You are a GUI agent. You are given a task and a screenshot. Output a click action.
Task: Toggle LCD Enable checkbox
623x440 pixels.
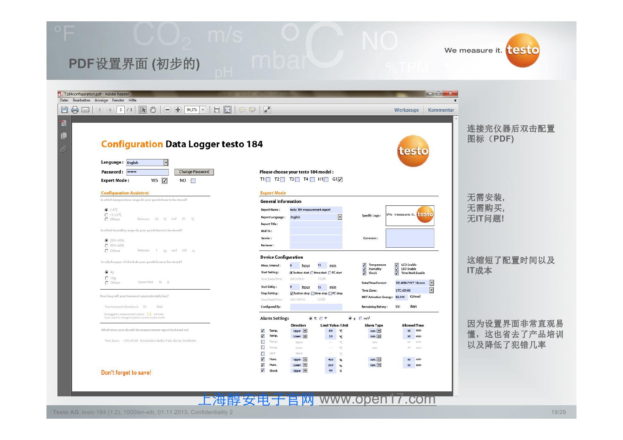397,265
